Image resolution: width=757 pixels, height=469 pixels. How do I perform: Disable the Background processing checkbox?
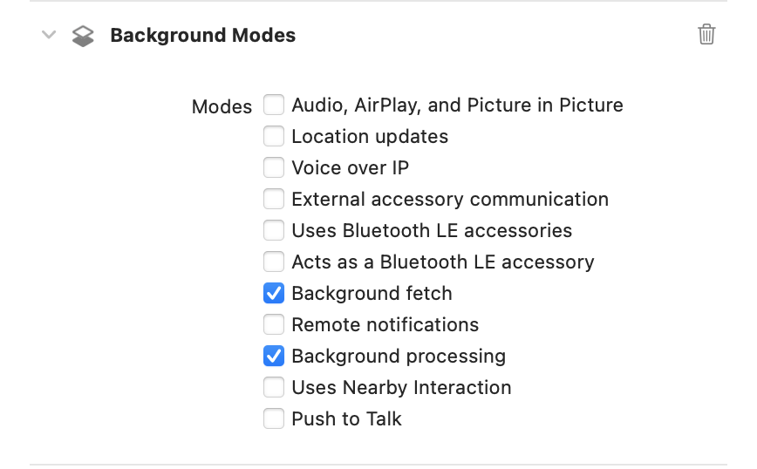coord(274,357)
